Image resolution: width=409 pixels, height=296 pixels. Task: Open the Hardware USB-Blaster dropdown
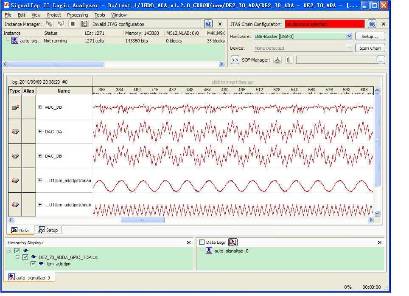coord(349,37)
